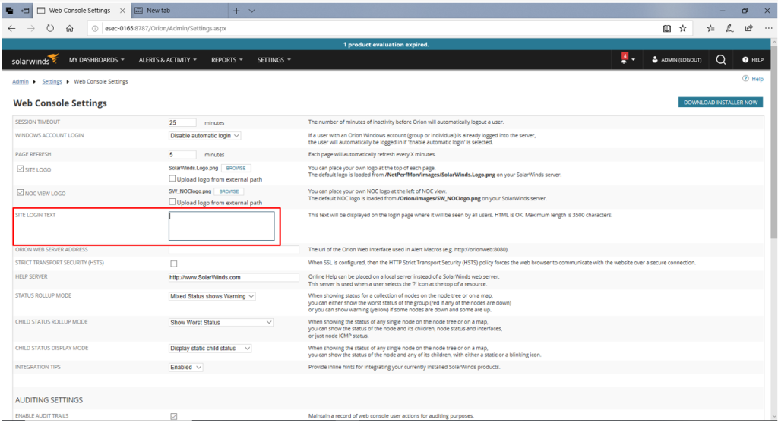Open the browser home icon
This screenshot has height=423, width=778.
point(69,28)
